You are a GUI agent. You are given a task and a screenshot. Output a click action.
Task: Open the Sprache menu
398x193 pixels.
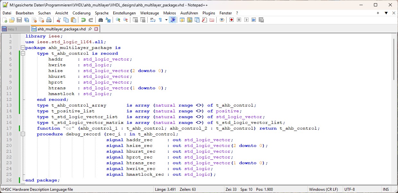[101, 13]
